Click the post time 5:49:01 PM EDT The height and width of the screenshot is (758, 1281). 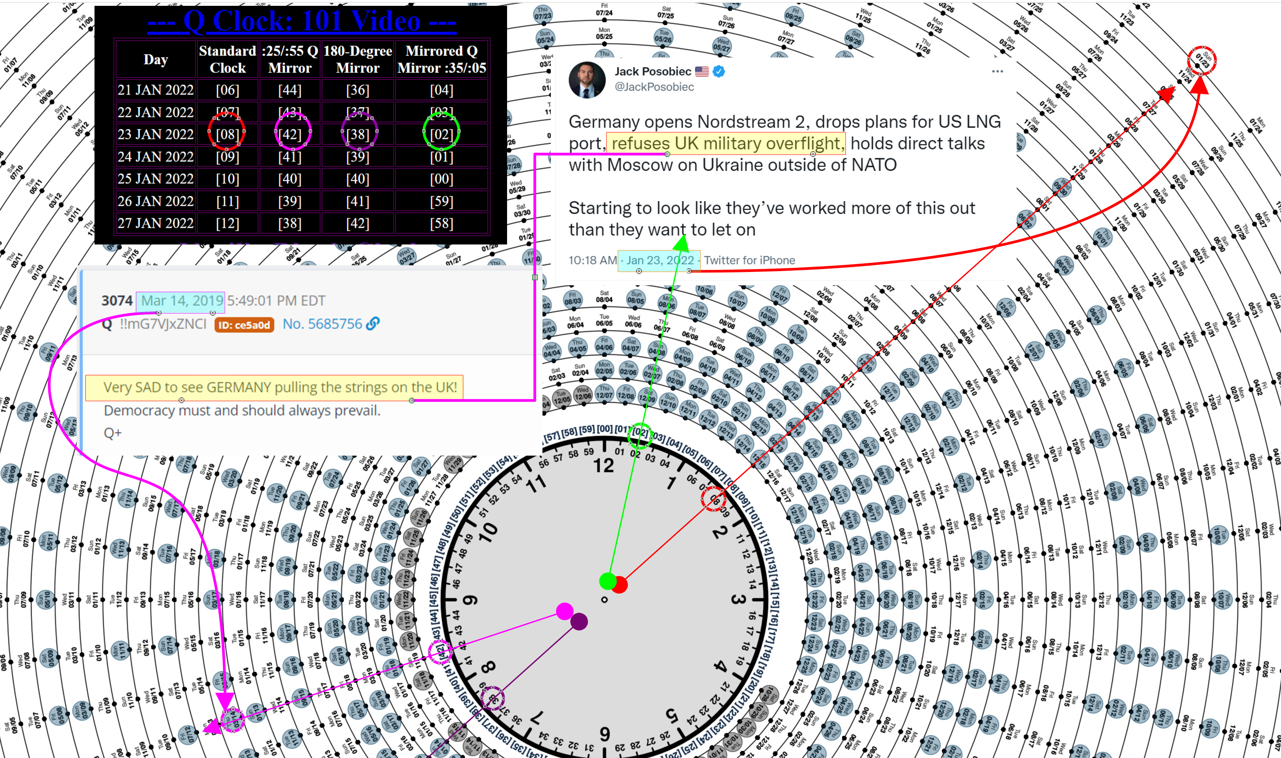point(276,300)
